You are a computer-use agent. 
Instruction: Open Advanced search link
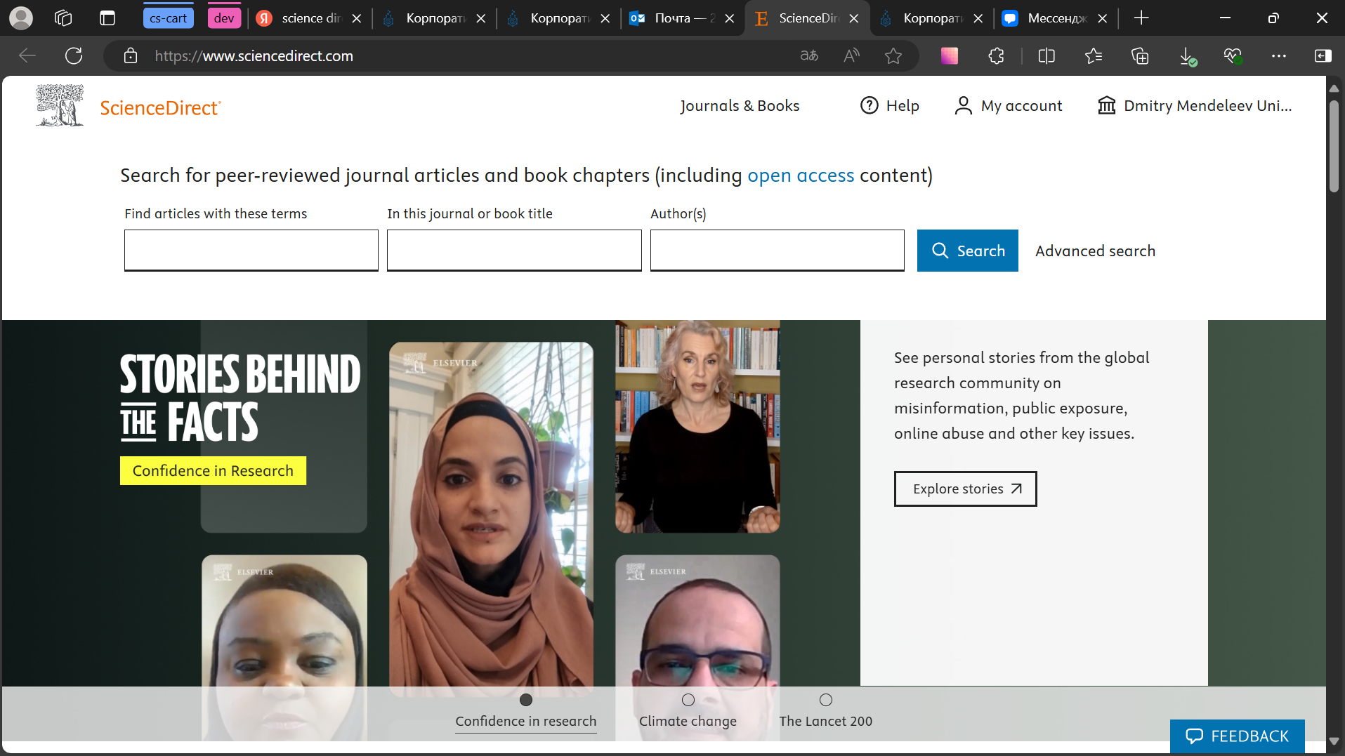(x=1095, y=251)
